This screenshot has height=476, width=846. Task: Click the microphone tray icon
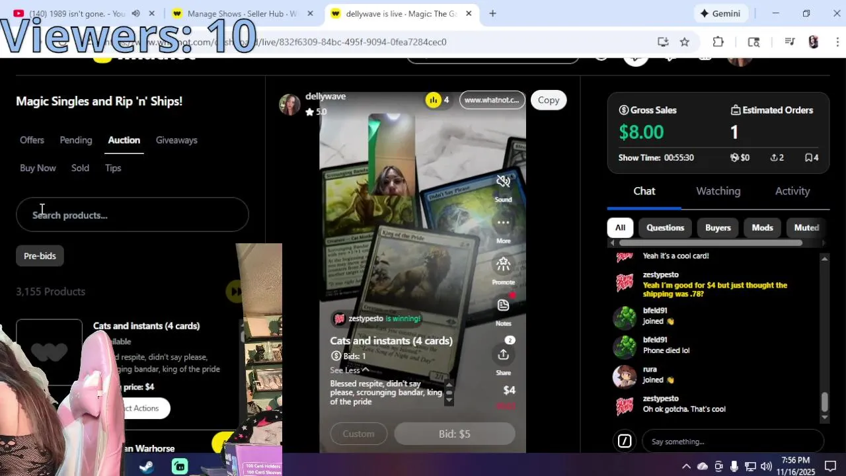click(734, 466)
